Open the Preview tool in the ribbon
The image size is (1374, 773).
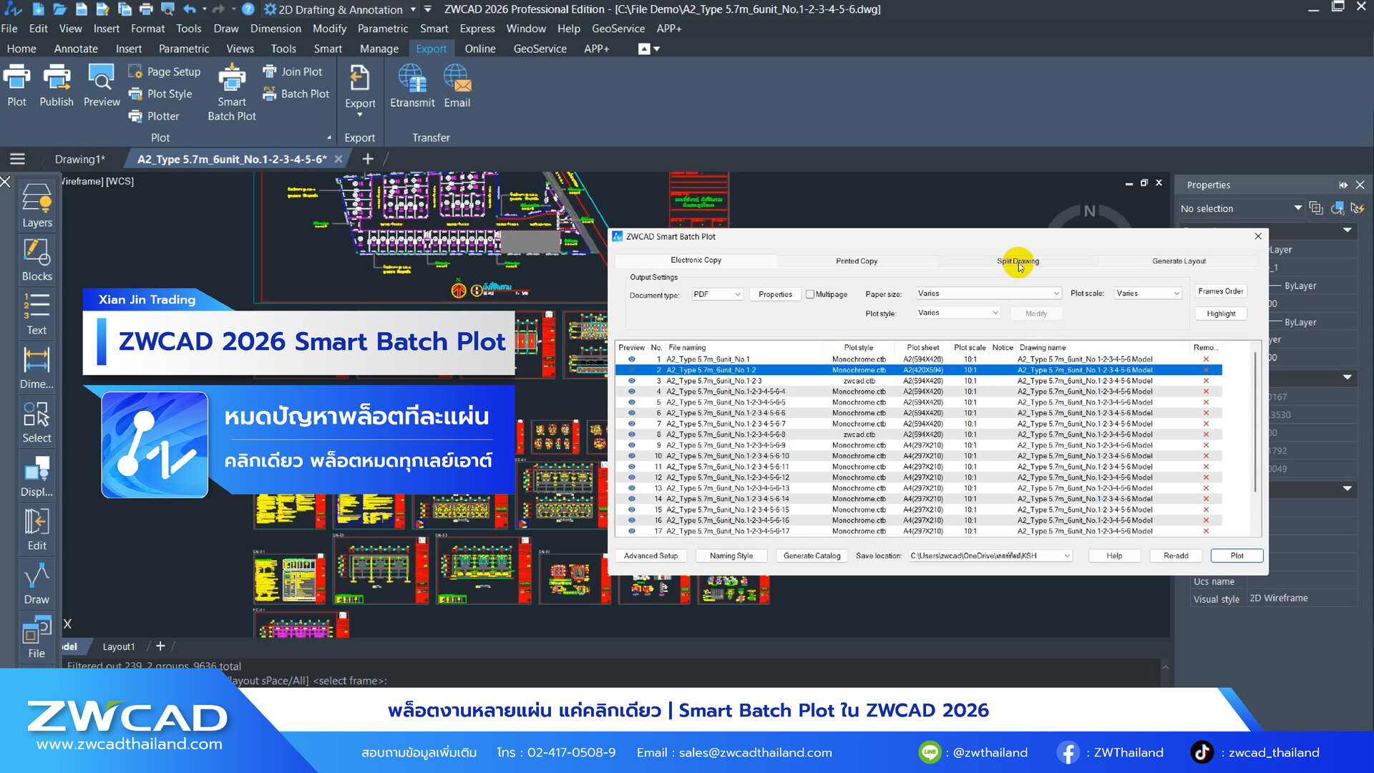(102, 85)
